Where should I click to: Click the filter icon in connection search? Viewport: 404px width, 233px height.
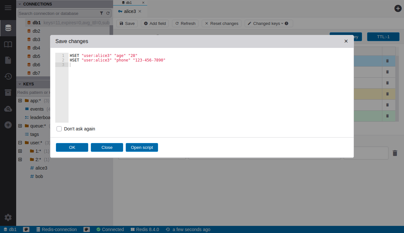pos(101,13)
